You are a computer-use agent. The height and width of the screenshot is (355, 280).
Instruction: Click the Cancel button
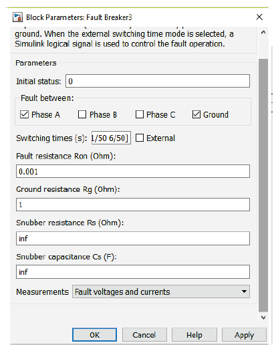click(x=144, y=335)
